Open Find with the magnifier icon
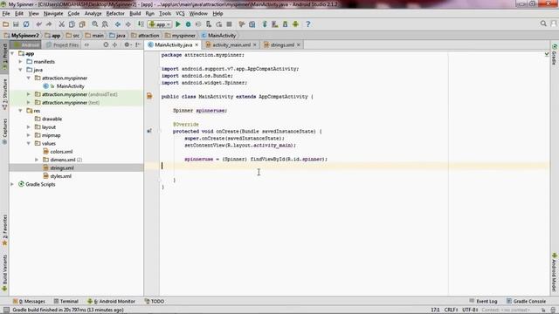 (x=95, y=24)
